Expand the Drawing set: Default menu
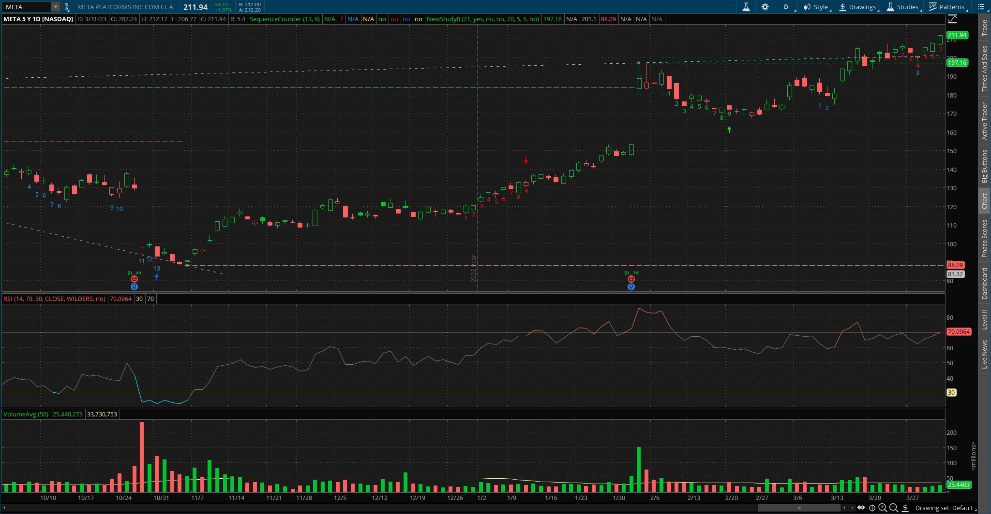991x514 pixels. pos(944,508)
